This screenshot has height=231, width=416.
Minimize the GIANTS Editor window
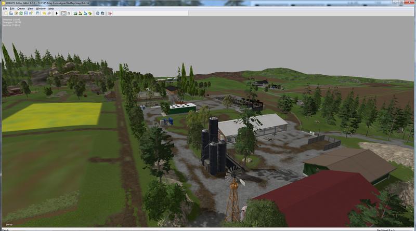pyautogui.click(x=396, y=3)
